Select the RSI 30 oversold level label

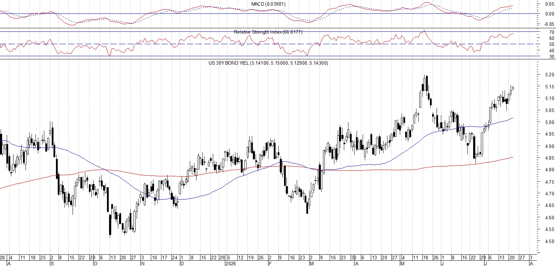click(x=552, y=57)
